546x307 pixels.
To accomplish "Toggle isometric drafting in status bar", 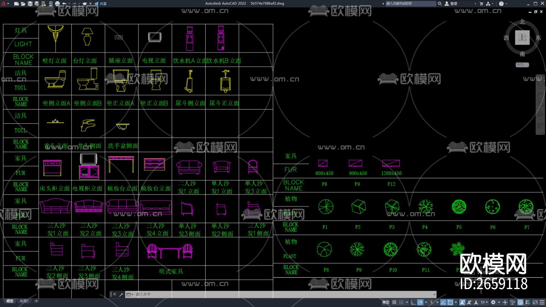I will point(432,302).
